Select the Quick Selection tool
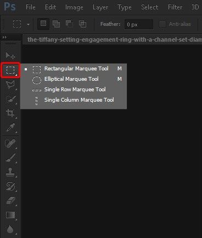202x238 pixels. [x=10, y=99]
